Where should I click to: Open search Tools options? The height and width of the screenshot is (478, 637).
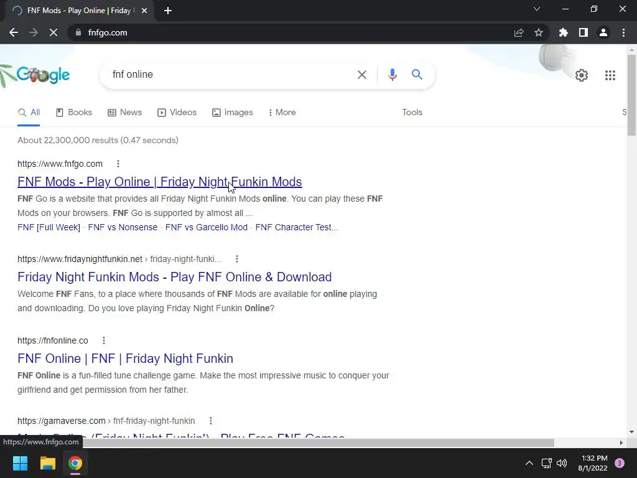tap(412, 112)
